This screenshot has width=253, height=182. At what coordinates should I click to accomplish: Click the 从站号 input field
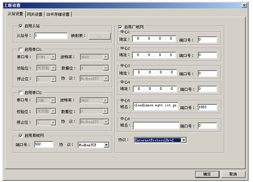tap(50, 36)
